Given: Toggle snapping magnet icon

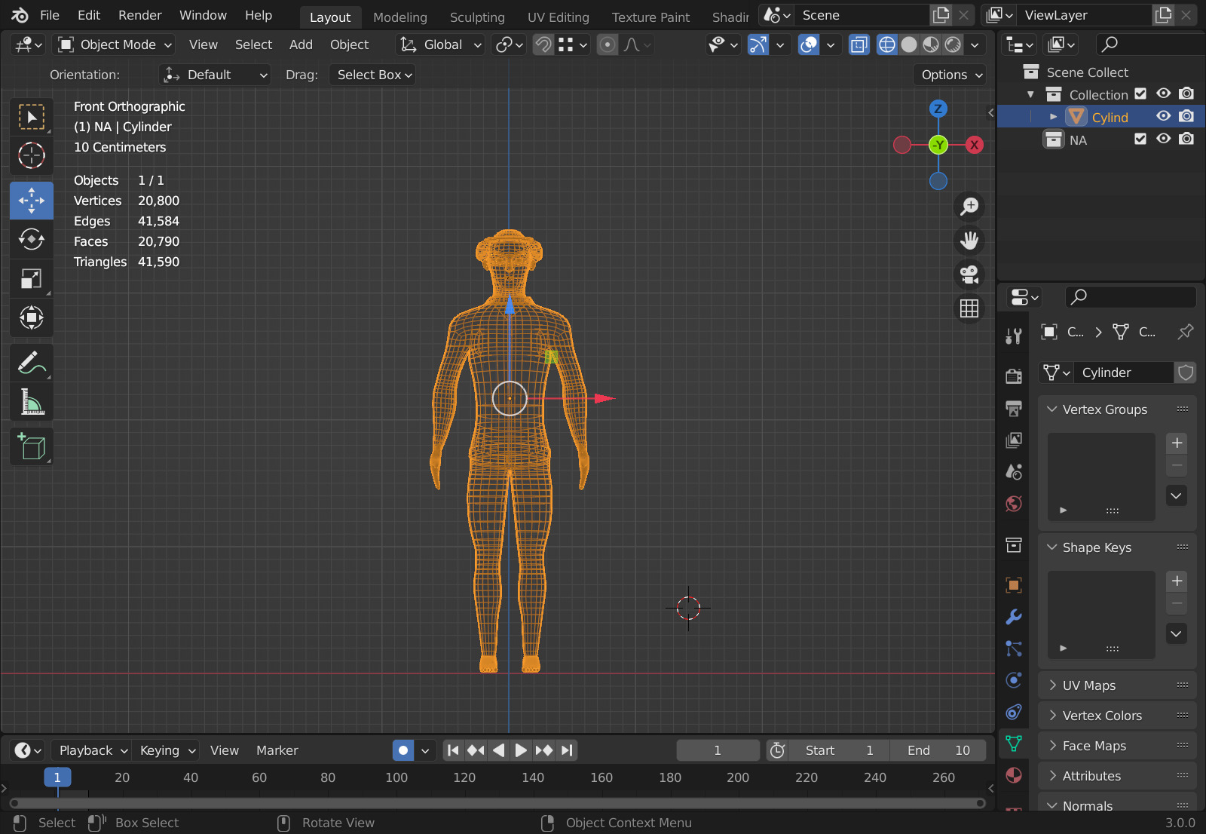Looking at the screenshot, I should [x=543, y=44].
